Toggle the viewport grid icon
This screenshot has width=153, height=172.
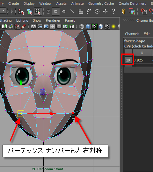pyautogui.click(x=33, y=26)
